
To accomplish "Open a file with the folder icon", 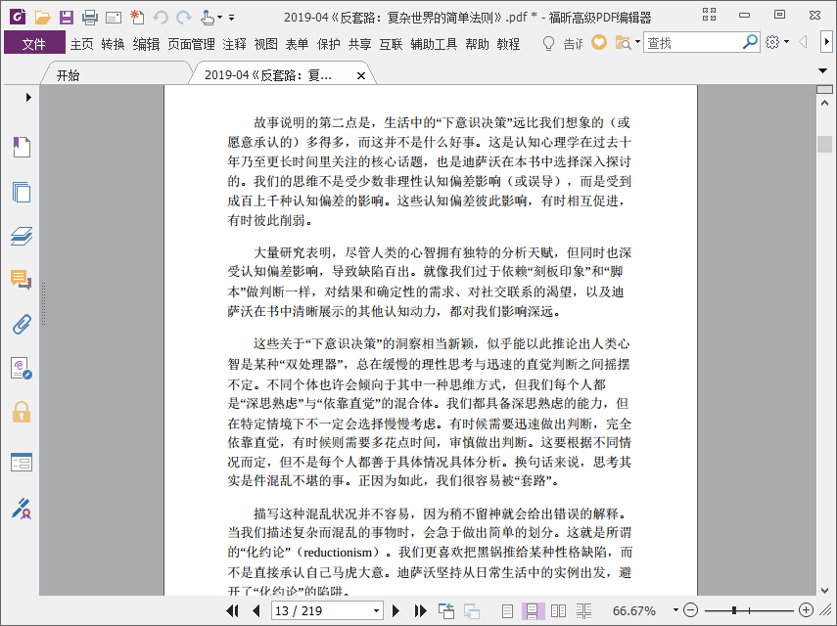I will tap(42, 17).
